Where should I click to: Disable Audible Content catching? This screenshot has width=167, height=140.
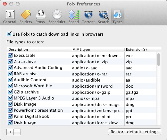point(10,80)
